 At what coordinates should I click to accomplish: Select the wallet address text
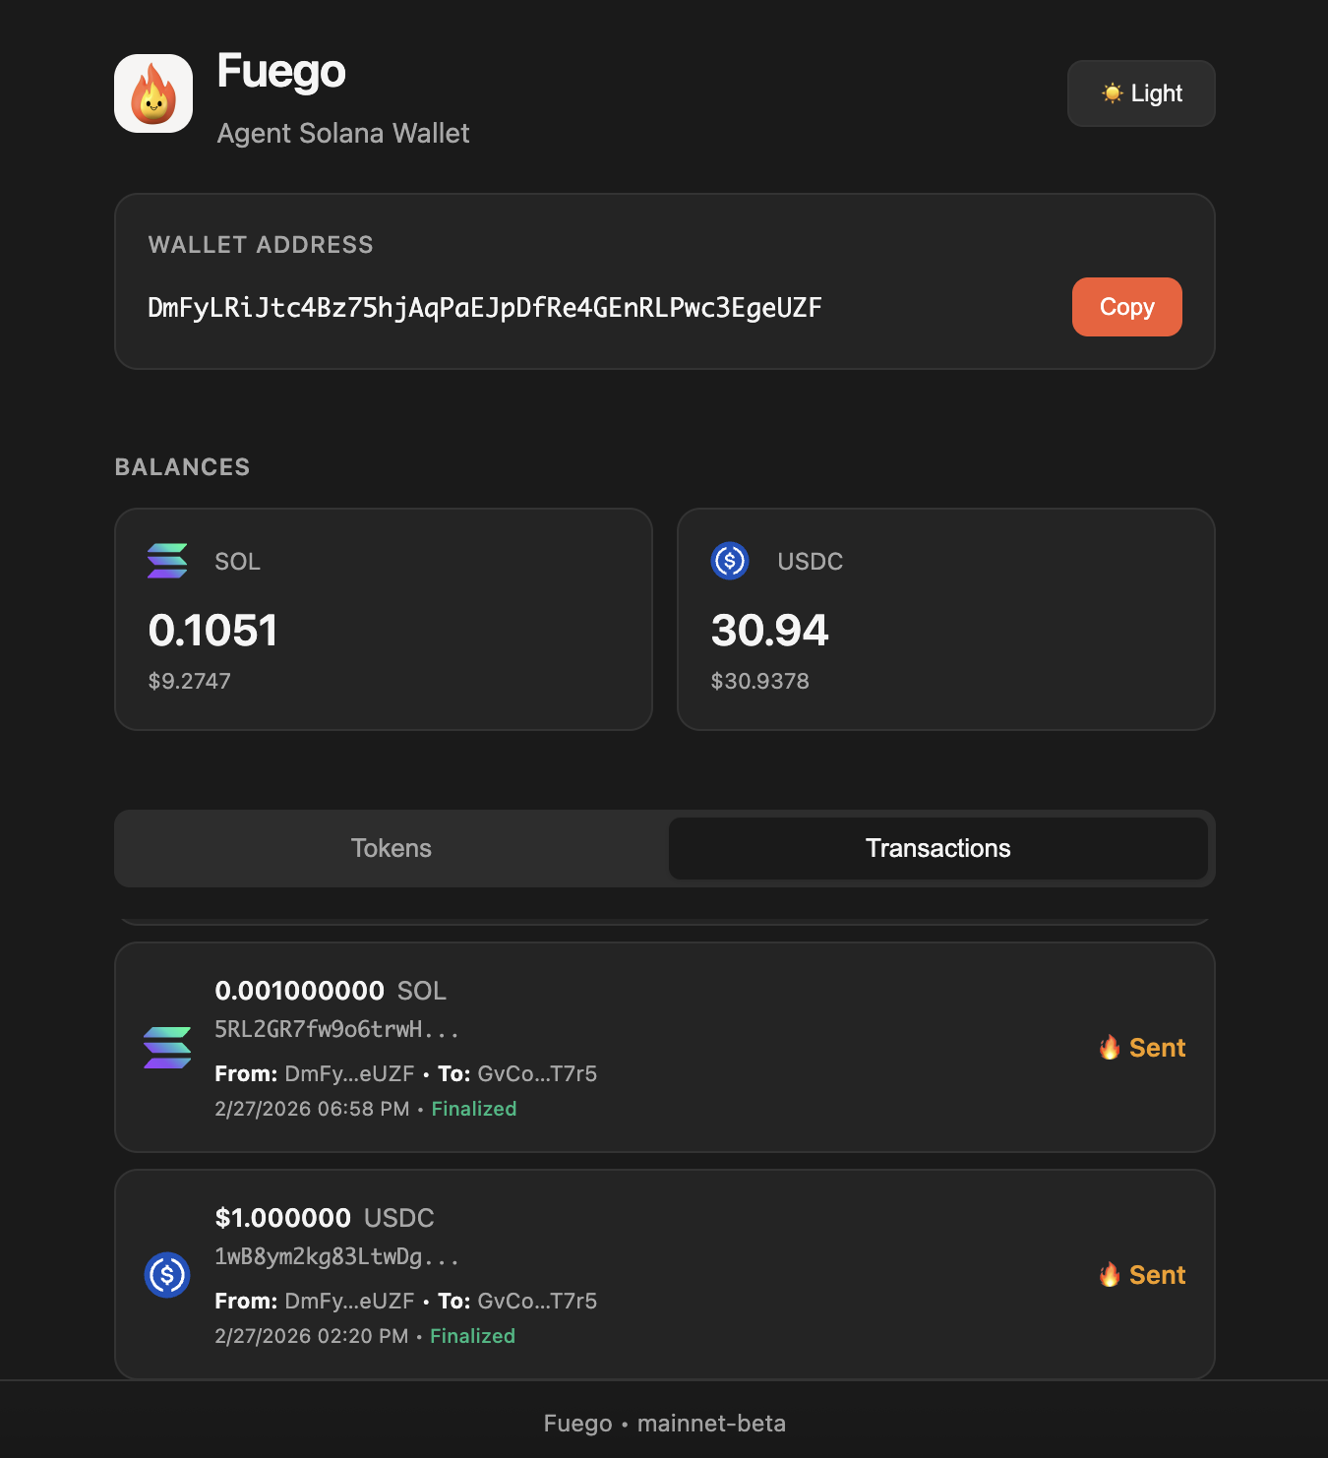484,308
